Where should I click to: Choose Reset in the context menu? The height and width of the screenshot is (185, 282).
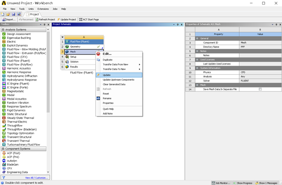click(119, 94)
